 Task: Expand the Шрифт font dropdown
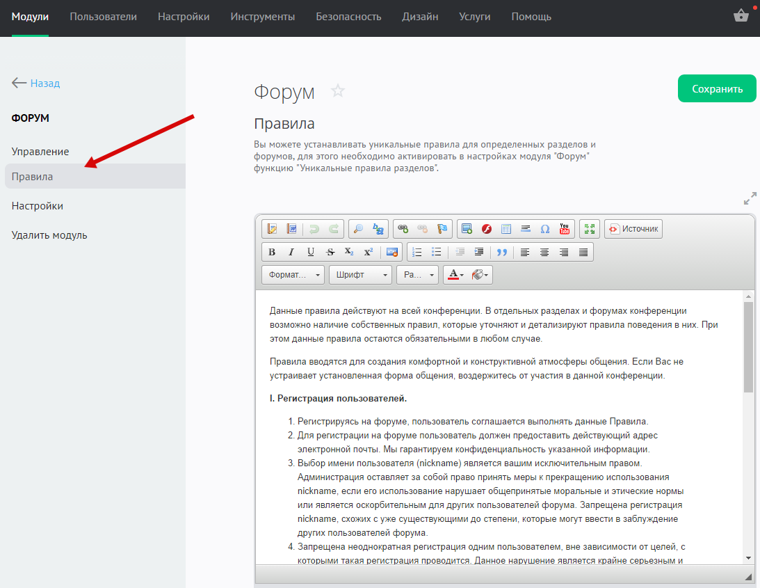point(360,275)
